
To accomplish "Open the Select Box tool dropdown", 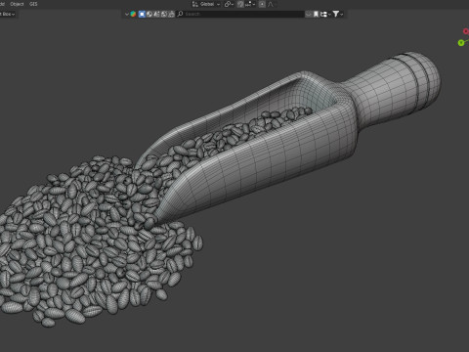I will click(x=8, y=14).
